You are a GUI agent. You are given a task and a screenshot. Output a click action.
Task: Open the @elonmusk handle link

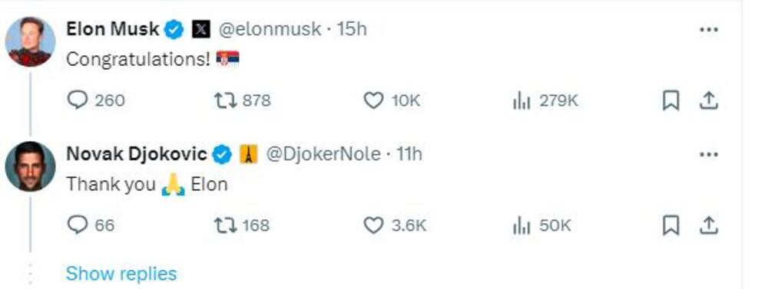[270, 29]
